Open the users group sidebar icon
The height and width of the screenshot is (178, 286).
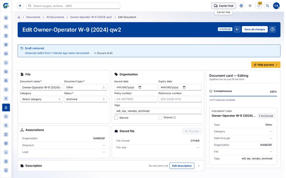pyautogui.click(x=6, y=27)
